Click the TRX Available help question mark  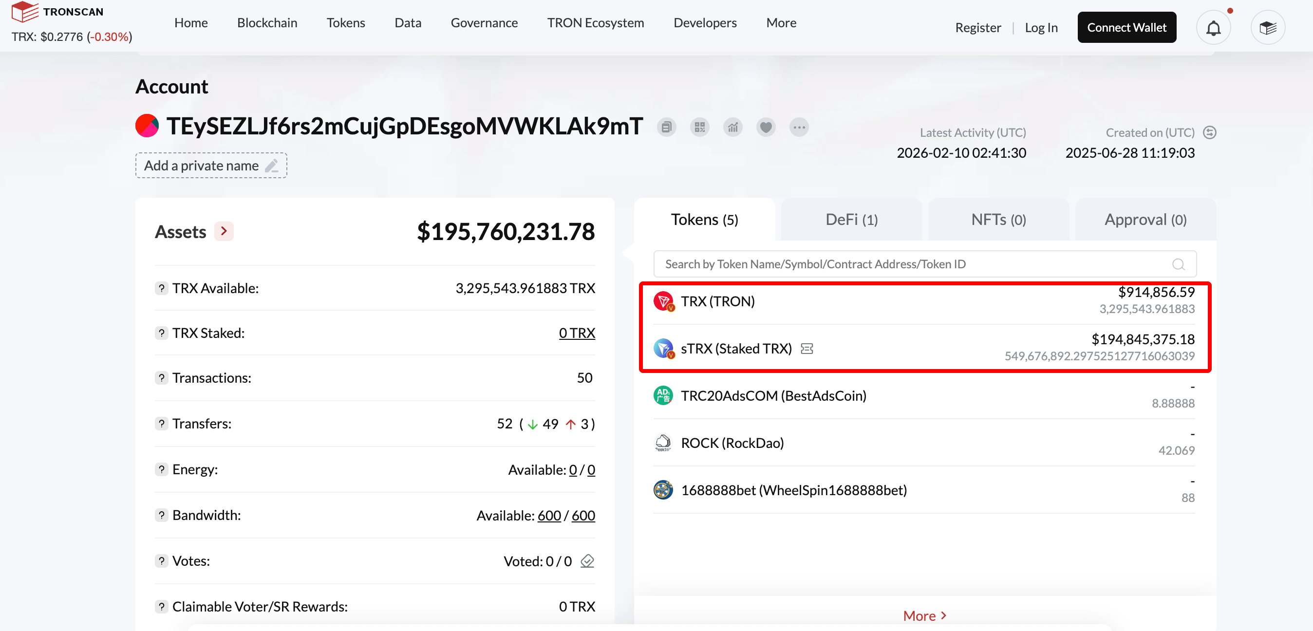pyautogui.click(x=162, y=289)
